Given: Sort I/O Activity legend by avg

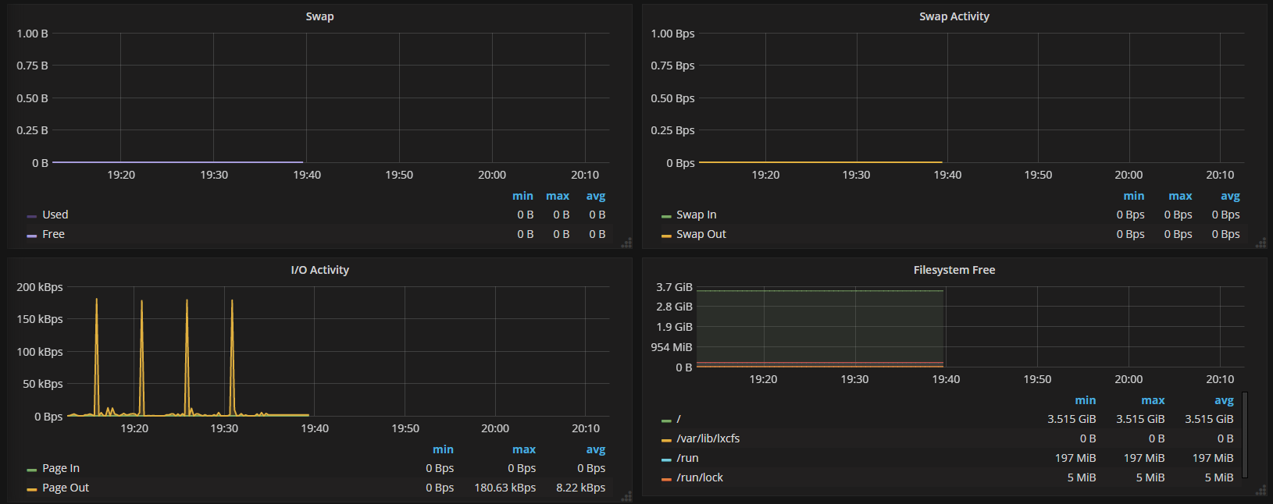Looking at the screenshot, I should [x=596, y=449].
